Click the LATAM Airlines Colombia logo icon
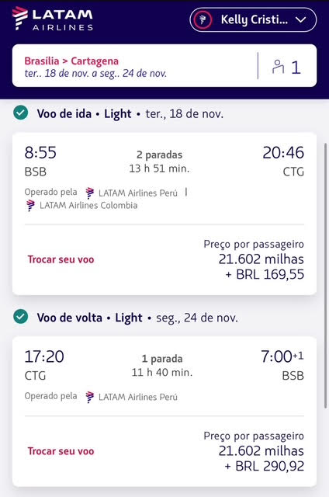The width and height of the screenshot is (329, 497). coord(31,205)
